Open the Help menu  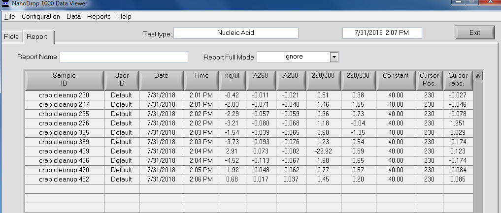coord(124,16)
